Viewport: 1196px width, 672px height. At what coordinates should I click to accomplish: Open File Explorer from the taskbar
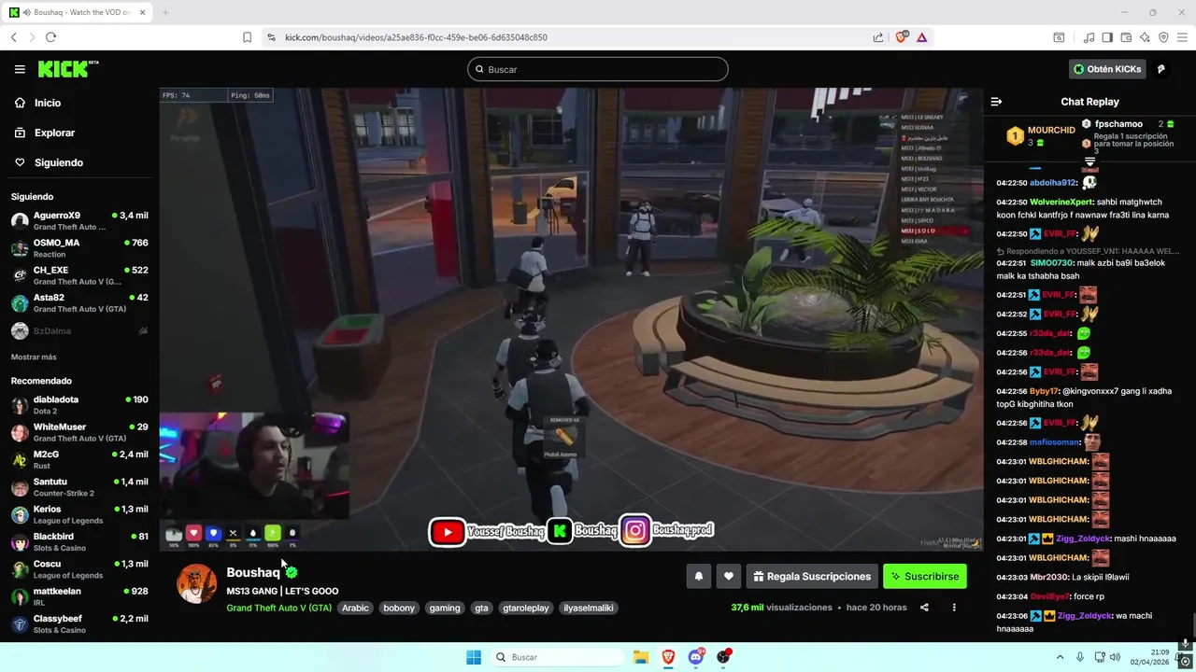(x=641, y=657)
